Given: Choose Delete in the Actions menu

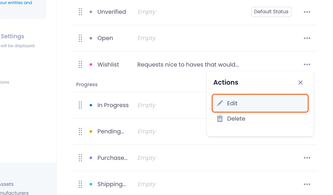Looking at the screenshot, I should 260,119.
